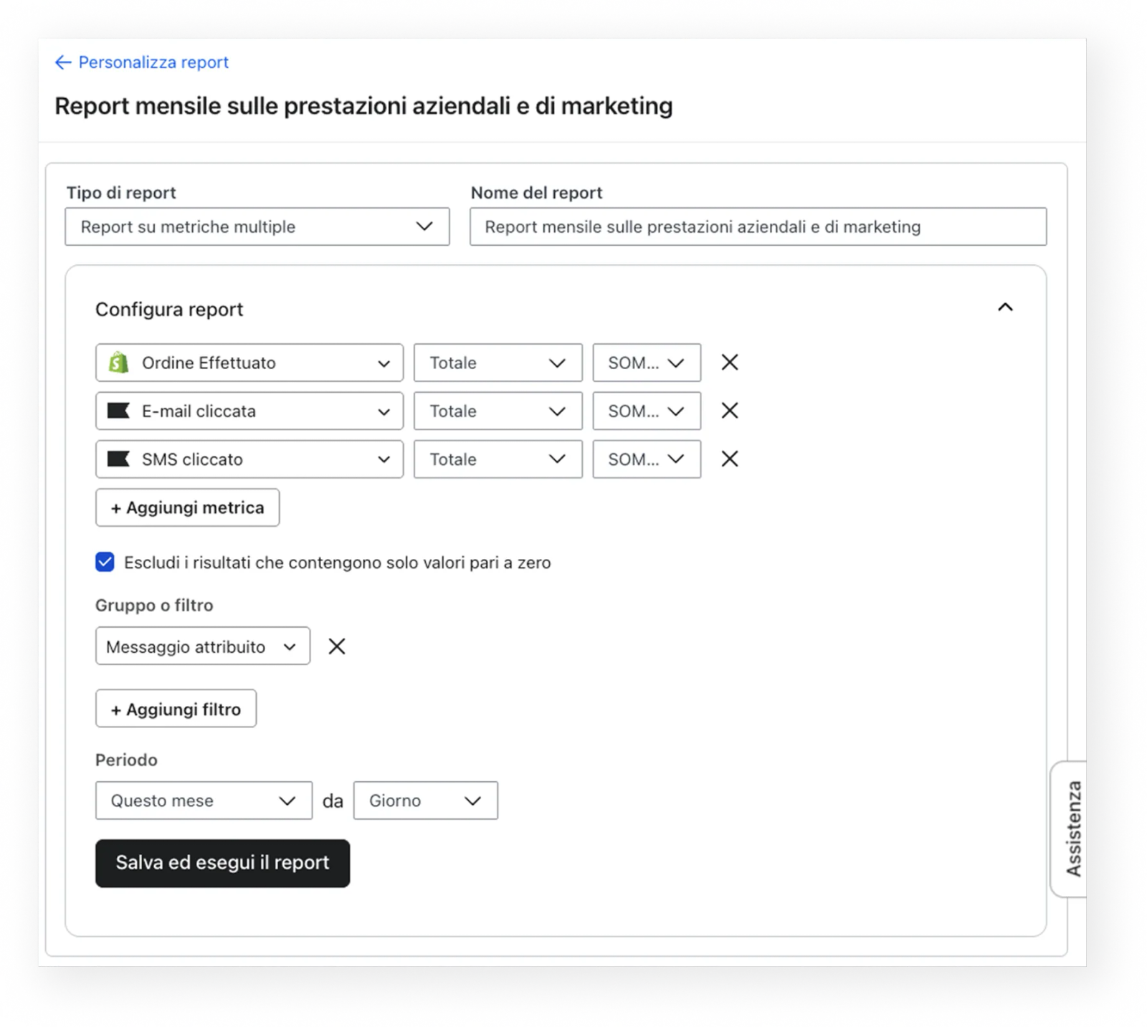Click the Shopify icon in Ordine Effettuato

tap(118, 363)
